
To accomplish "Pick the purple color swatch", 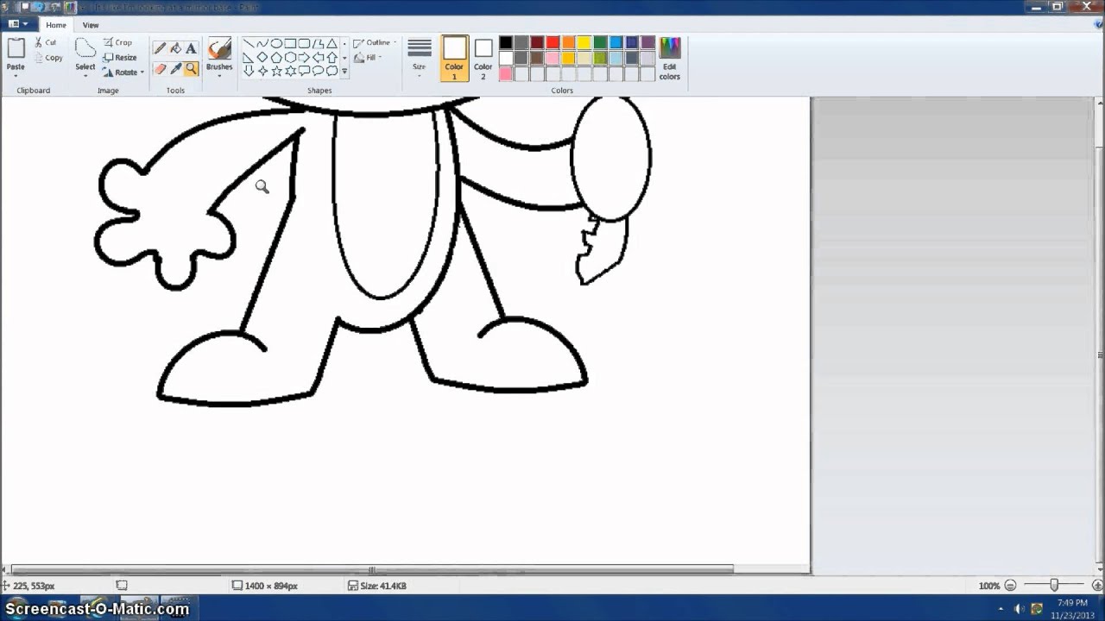I will tap(647, 43).
